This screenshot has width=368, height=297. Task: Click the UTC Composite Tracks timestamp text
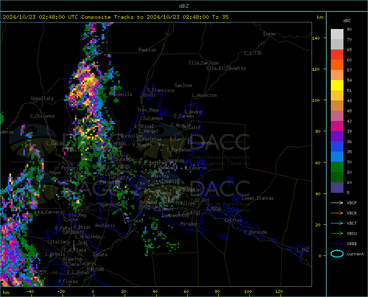click(116, 17)
